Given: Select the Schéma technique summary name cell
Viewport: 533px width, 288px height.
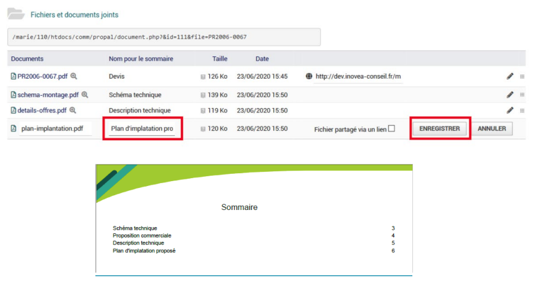Looking at the screenshot, I should coord(135,95).
